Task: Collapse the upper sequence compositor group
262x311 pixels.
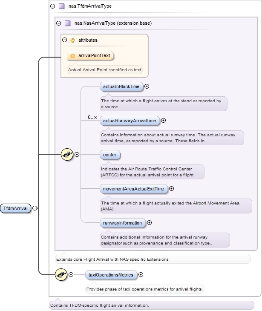Action: [x=77, y=154]
